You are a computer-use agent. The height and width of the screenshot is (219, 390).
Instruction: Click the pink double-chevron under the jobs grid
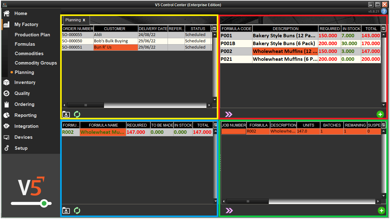coord(229,211)
